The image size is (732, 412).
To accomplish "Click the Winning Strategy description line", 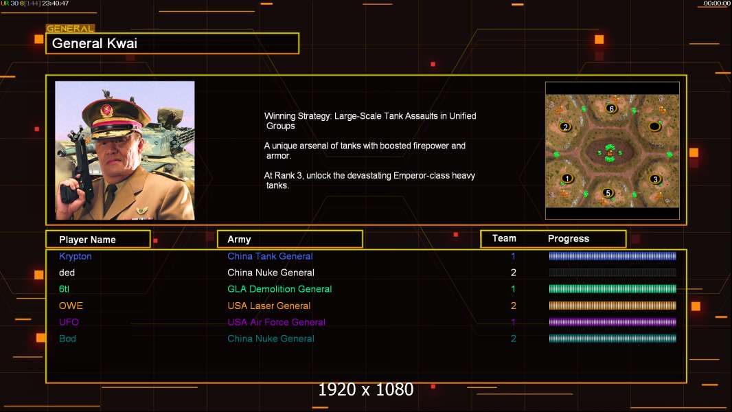I will (x=370, y=121).
